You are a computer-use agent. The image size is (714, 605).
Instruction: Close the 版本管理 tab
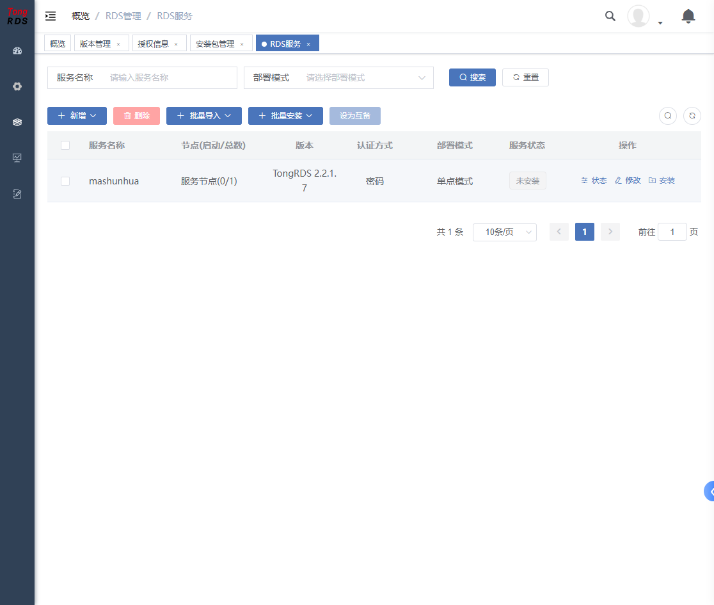[118, 44]
